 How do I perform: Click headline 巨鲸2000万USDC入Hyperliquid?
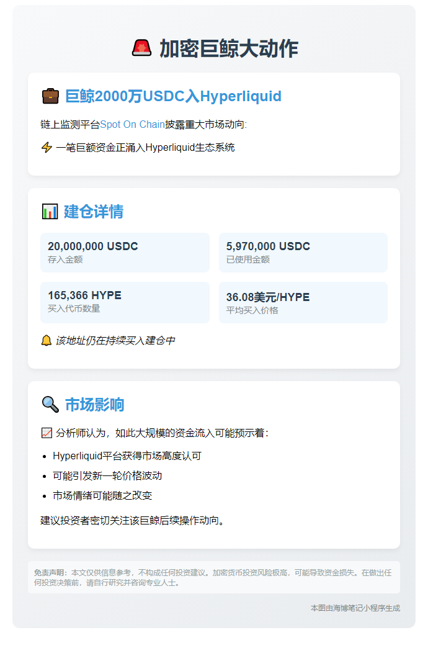pyautogui.click(x=173, y=96)
